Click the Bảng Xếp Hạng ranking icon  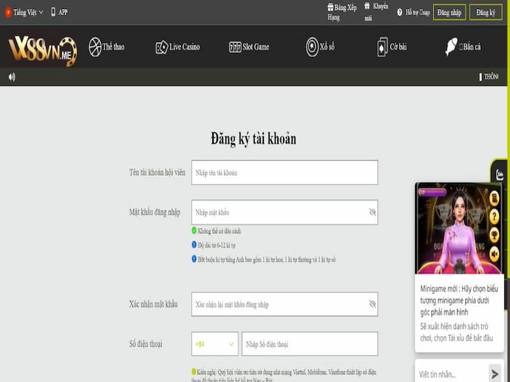pos(330,7)
